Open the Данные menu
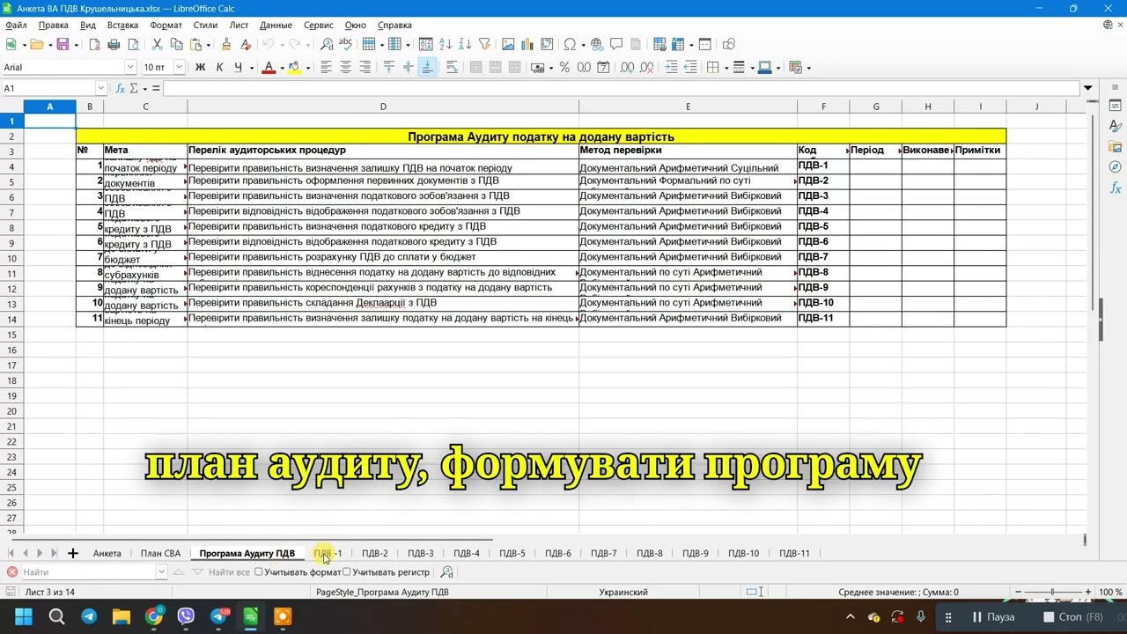Screen dimensions: 1127x634 click(x=276, y=26)
